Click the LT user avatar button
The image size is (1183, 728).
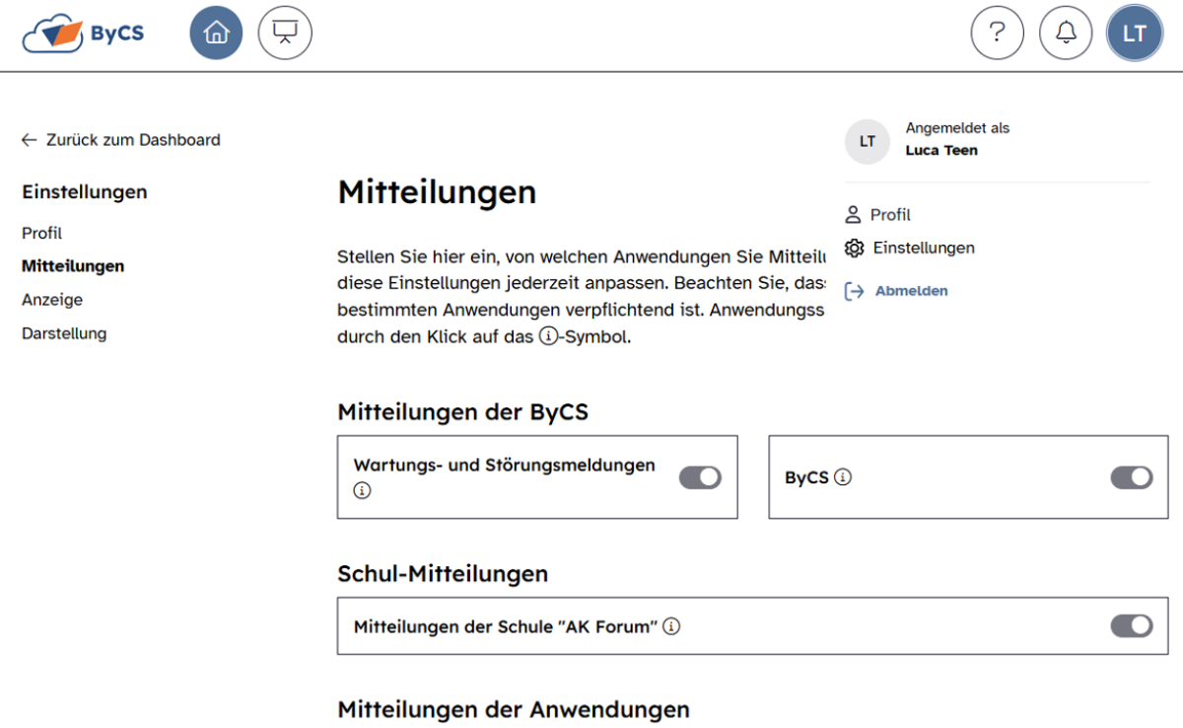coord(1135,34)
